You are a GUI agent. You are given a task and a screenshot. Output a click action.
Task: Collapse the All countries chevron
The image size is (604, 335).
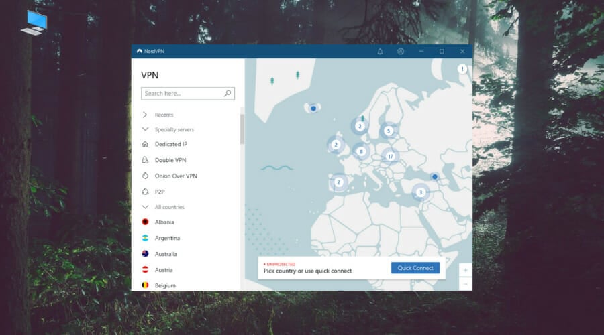[145, 207]
